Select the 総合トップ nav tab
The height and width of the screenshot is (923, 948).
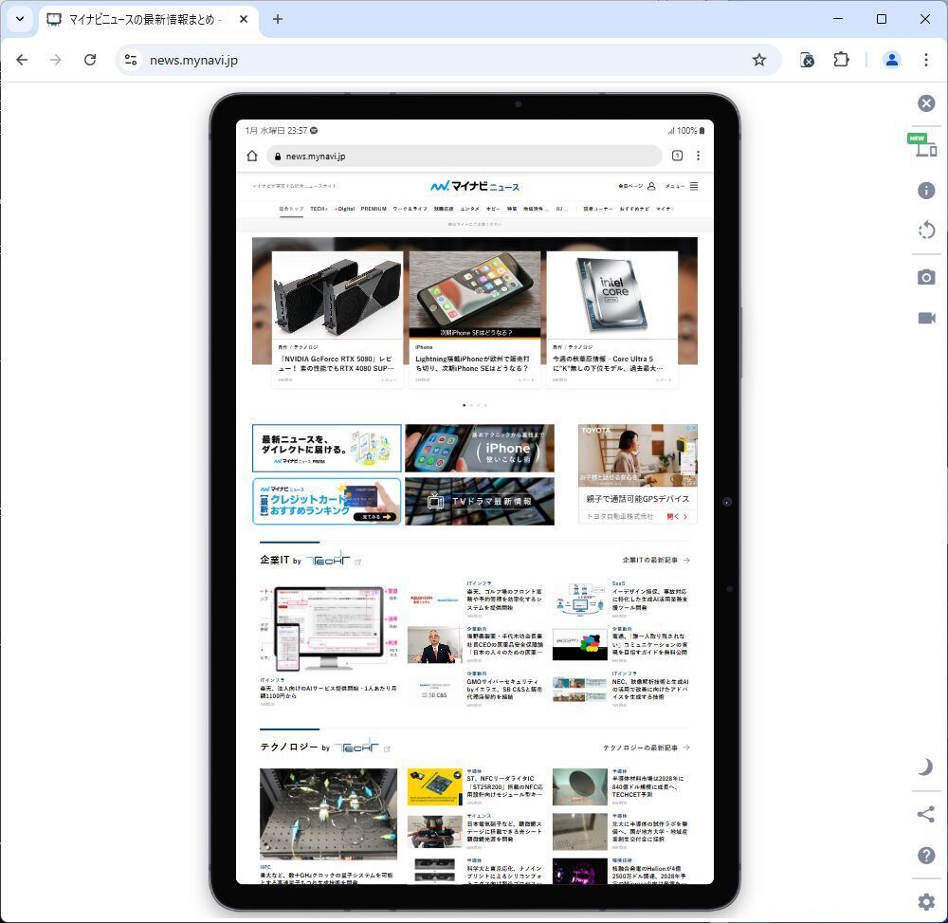click(291, 209)
